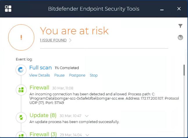Select the Update (8) event title
The width and height of the screenshot is (188, 138).
click(43, 116)
